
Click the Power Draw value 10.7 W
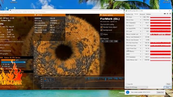pos(146,48)
